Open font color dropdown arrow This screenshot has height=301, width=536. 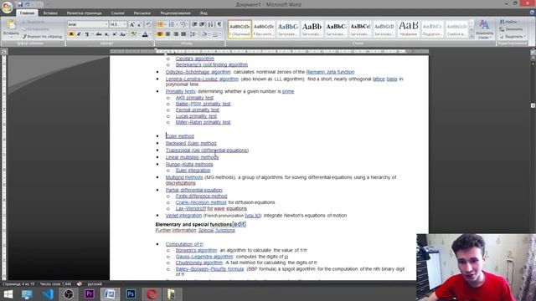(150, 34)
